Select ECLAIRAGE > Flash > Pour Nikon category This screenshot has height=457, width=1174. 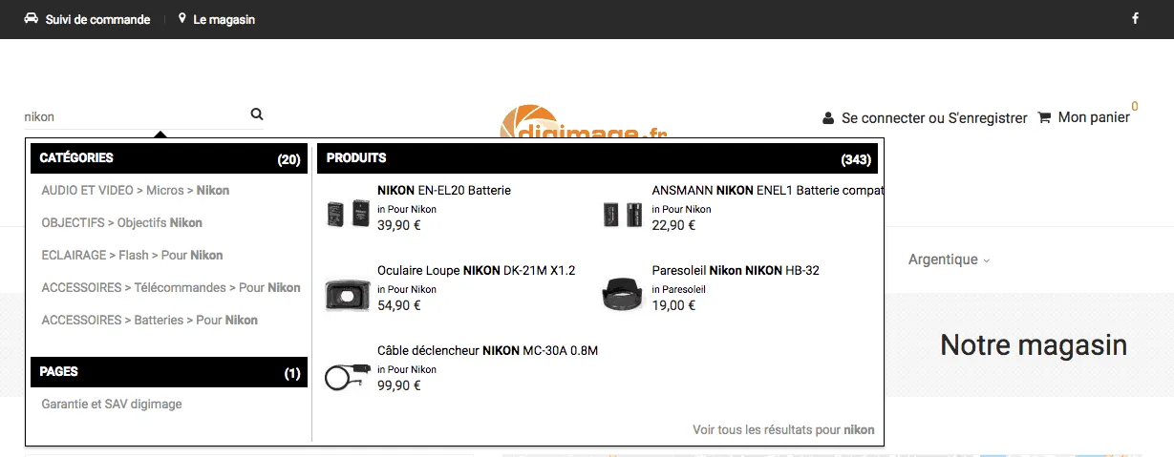(x=132, y=255)
